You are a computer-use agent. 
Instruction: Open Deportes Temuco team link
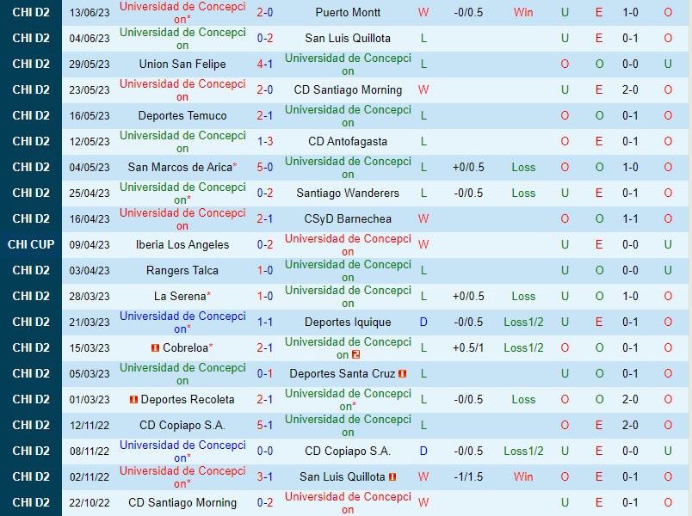tap(182, 115)
